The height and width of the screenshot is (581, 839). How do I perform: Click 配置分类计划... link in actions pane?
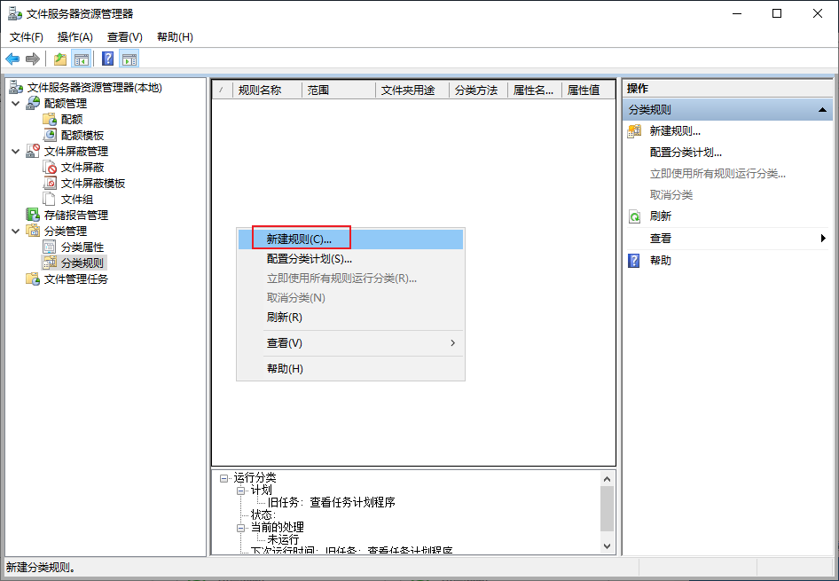[x=686, y=153]
